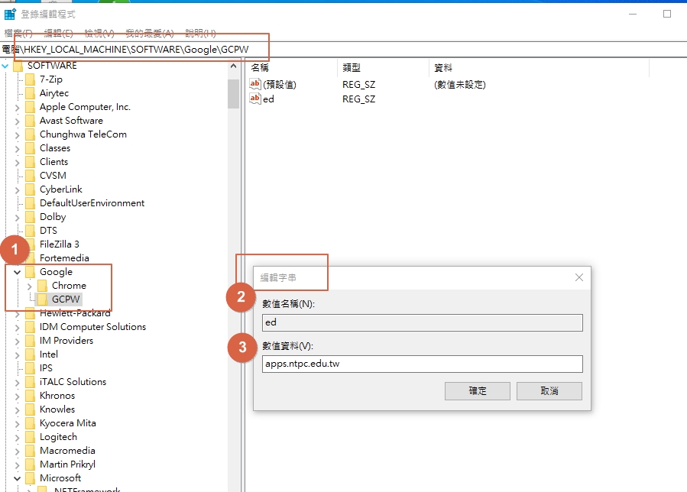This screenshot has width=687, height=492.
Task: Expand the Chrome subkey
Action: click(29, 286)
